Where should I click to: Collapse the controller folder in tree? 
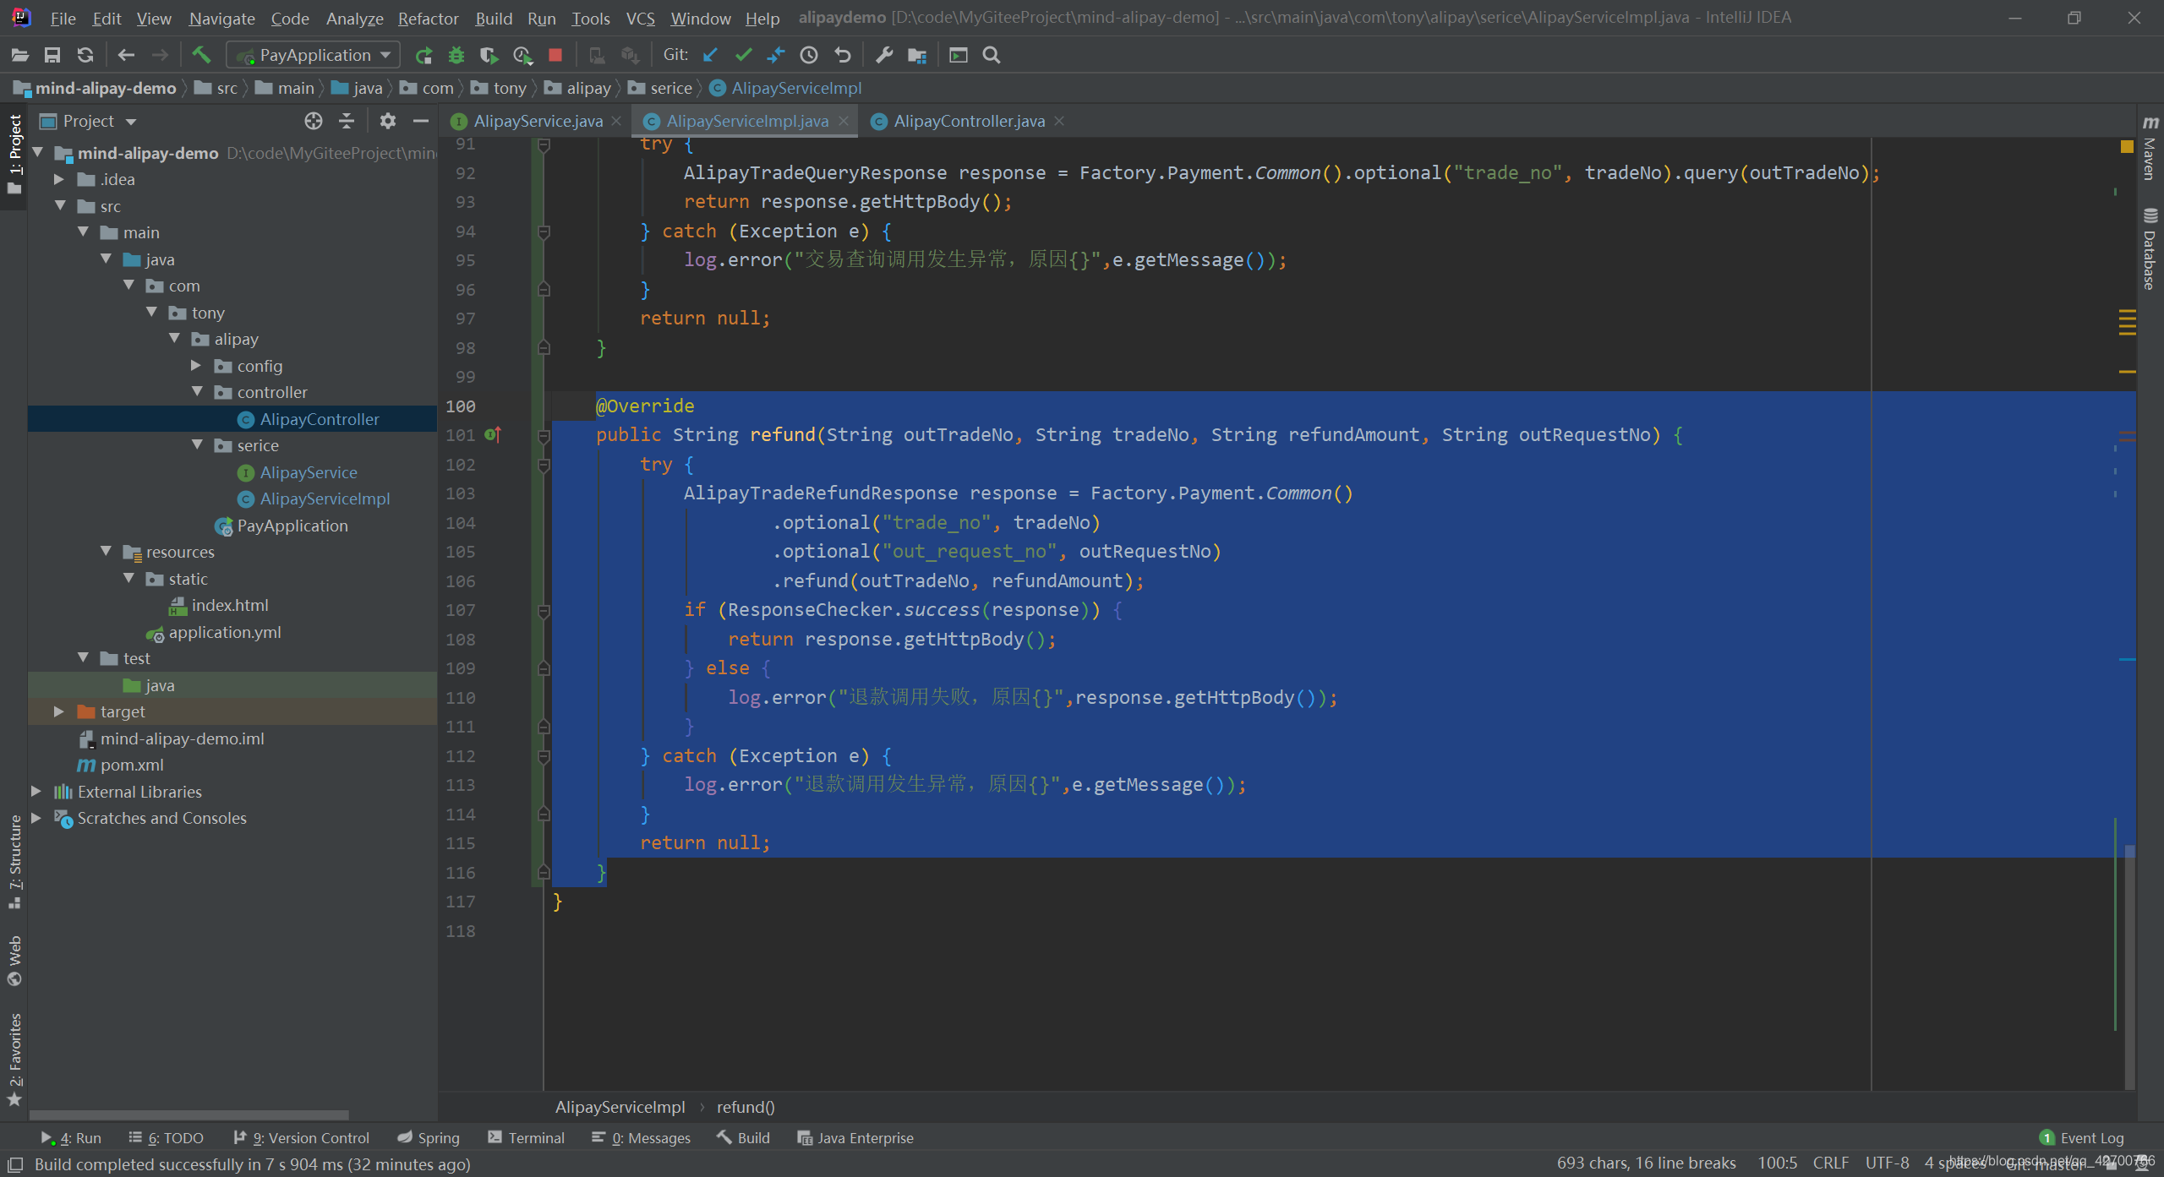point(197,392)
